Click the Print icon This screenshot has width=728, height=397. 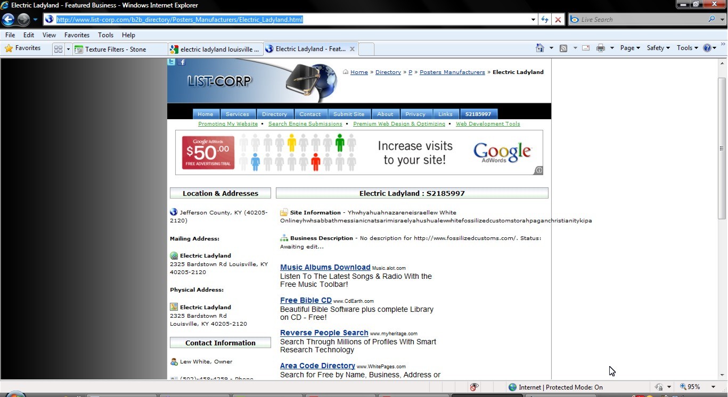[601, 48]
